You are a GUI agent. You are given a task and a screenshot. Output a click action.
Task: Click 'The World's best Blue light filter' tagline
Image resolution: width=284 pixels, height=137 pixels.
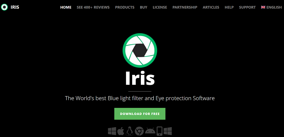point(140,98)
